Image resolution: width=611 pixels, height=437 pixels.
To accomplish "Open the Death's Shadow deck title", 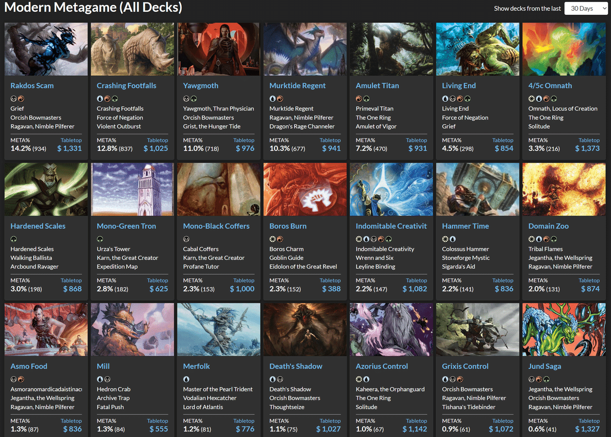I will point(296,366).
